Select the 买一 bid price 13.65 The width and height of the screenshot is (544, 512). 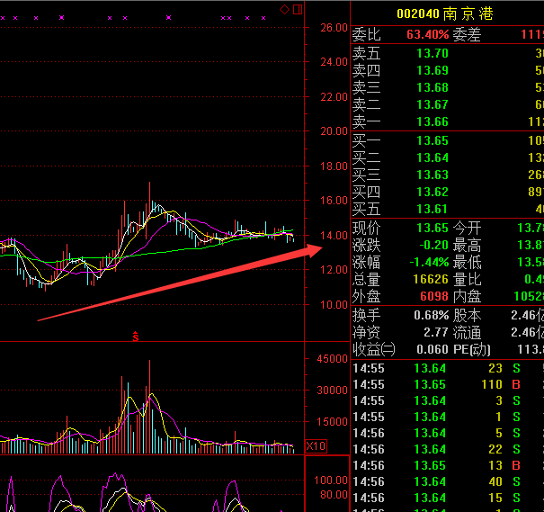pyautogui.click(x=432, y=140)
